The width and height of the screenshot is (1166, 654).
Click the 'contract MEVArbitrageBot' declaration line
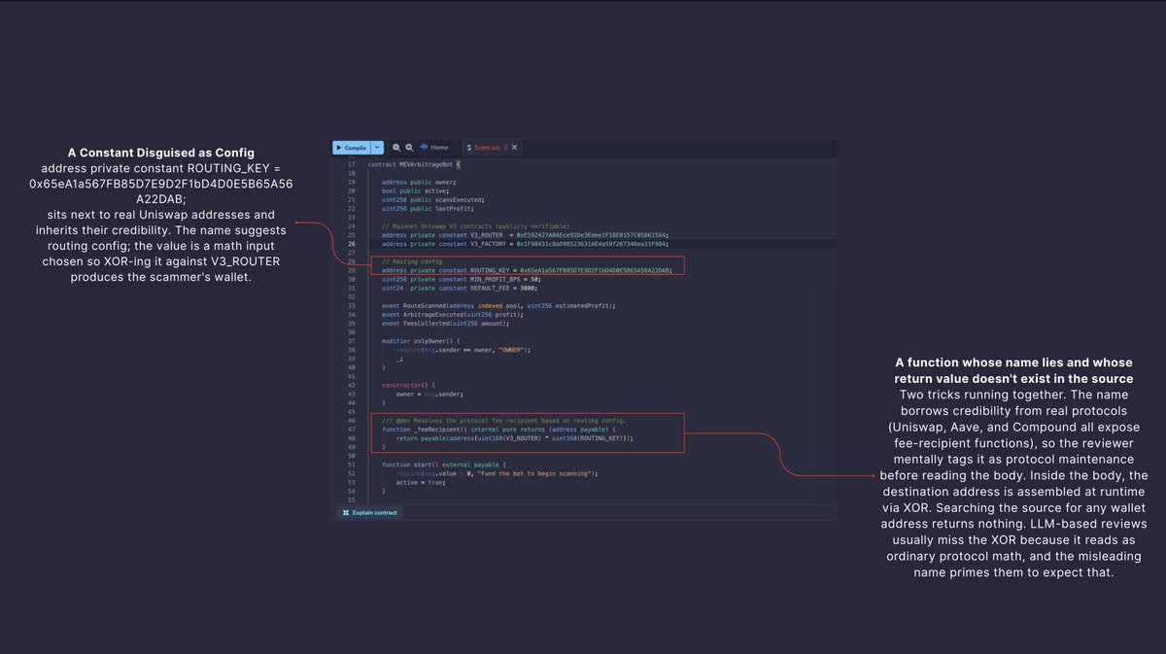coord(414,164)
